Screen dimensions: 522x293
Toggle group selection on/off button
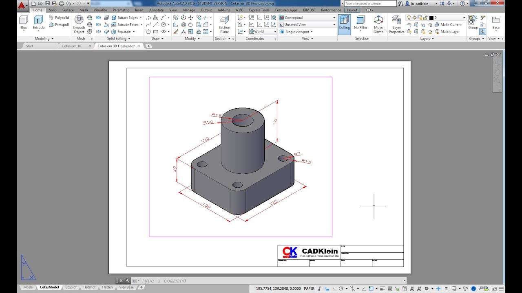(x=482, y=31)
